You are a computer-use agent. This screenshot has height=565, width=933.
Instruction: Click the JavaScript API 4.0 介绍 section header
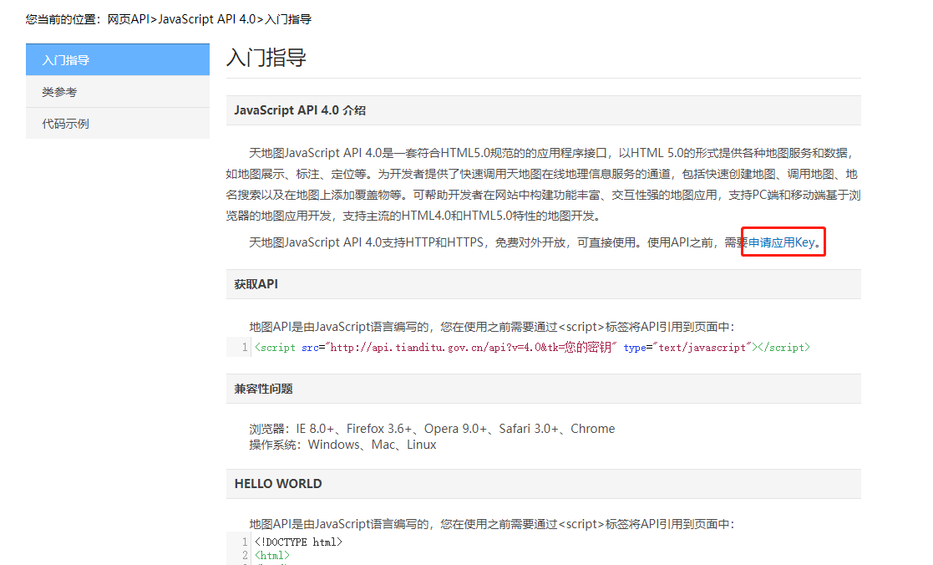pyautogui.click(x=543, y=110)
